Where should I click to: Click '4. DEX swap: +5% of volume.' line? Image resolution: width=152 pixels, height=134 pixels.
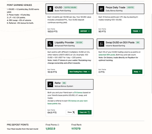pos(19,20)
